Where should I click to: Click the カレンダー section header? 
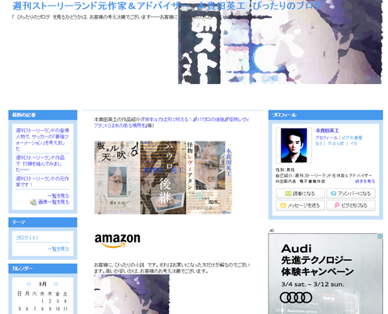[43, 269]
